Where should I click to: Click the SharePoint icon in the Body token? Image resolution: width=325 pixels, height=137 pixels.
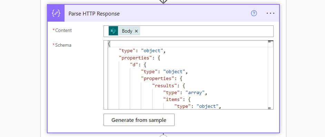(114, 31)
